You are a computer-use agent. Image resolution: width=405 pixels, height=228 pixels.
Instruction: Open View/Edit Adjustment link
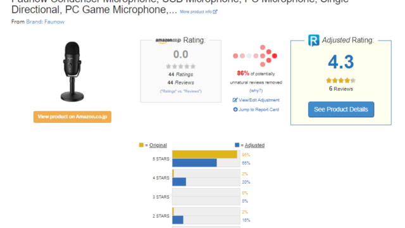tap(259, 100)
